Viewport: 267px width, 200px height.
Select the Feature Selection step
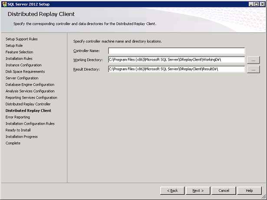(x=19, y=52)
